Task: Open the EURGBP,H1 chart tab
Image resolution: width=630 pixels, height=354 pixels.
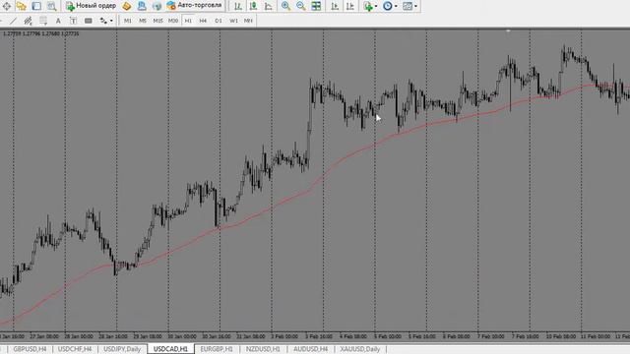Action: 217,349
